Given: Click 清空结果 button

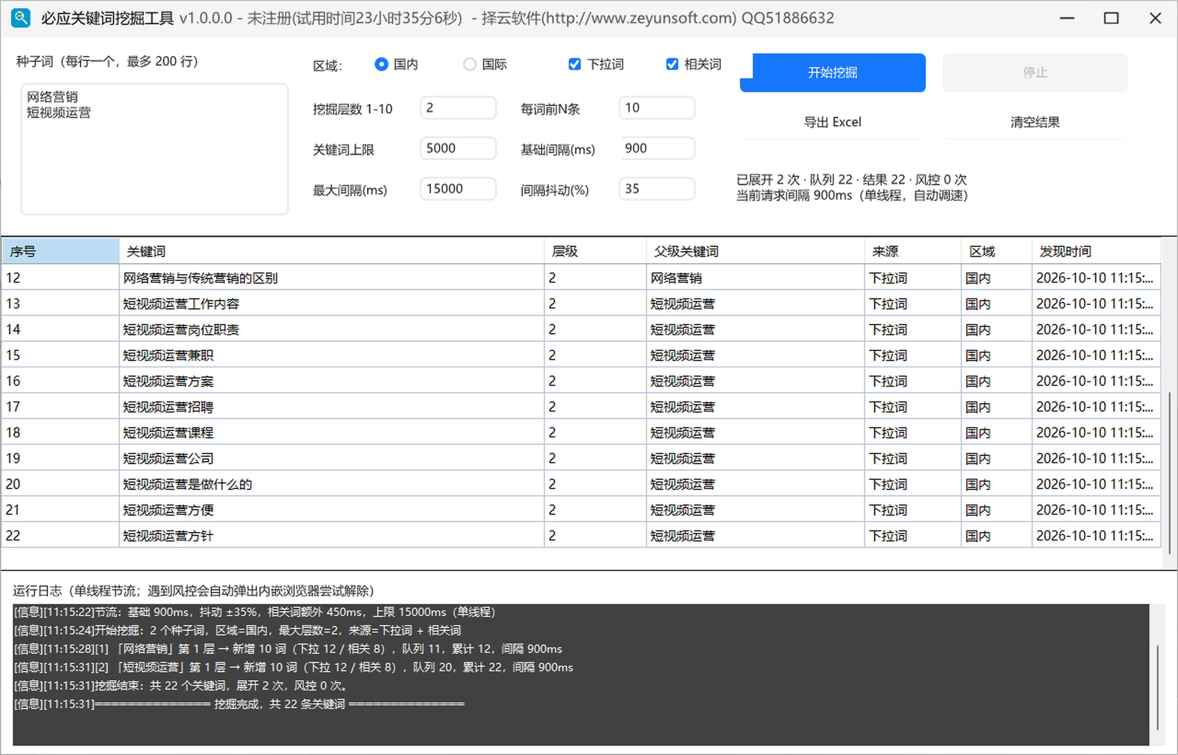Looking at the screenshot, I should (x=1034, y=122).
